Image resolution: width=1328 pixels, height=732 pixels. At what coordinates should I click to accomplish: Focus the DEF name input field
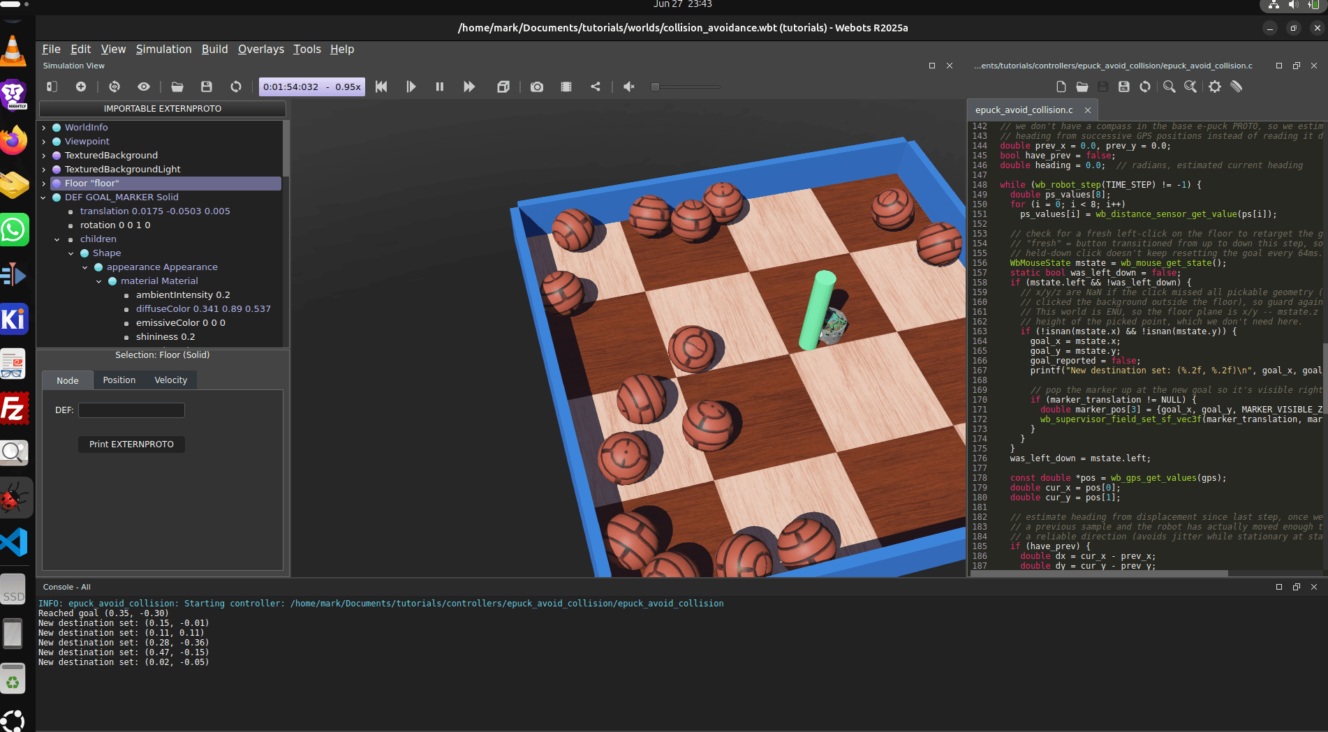tap(131, 410)
